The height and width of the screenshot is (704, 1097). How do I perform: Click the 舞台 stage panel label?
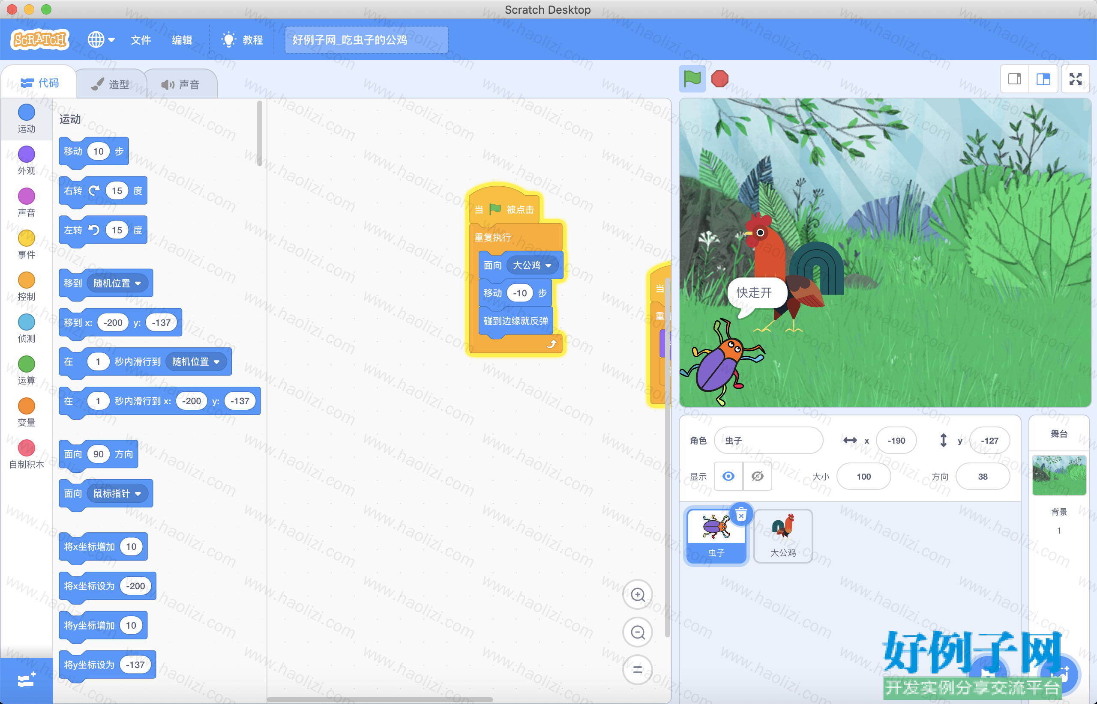point(1059,434)
